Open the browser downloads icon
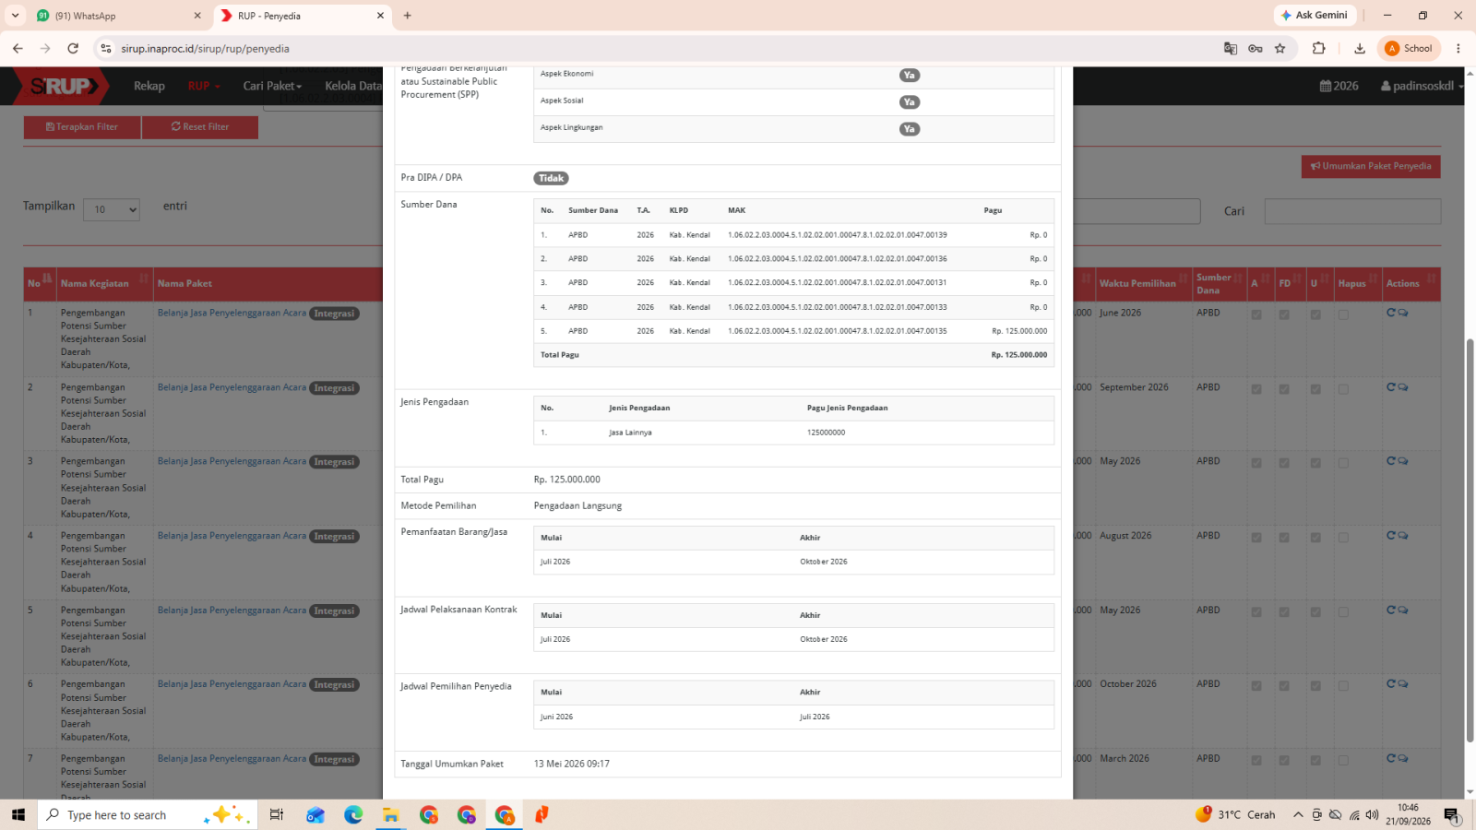 1359,48
